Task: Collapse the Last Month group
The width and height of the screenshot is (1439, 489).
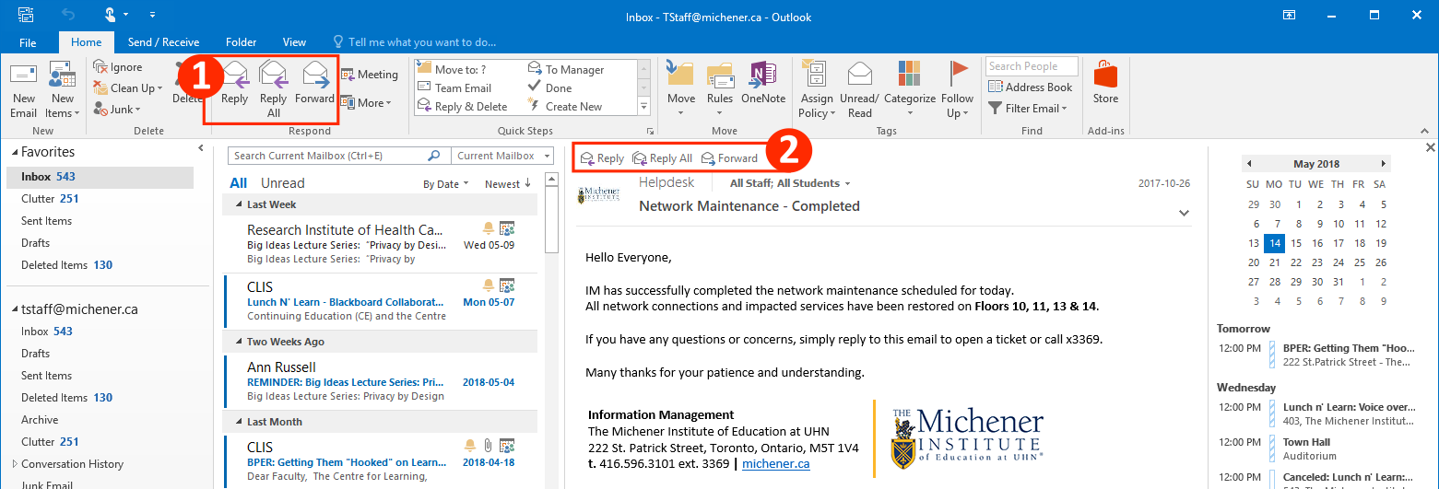Action: [240, 422]
